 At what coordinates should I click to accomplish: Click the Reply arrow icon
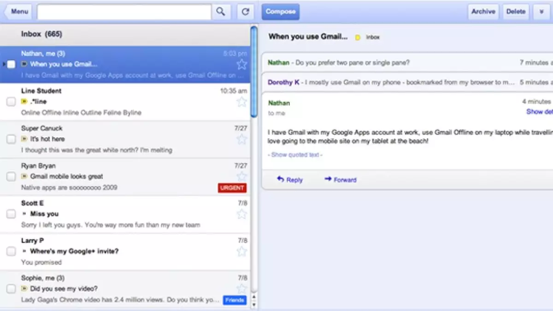click(x=281, y=179)
